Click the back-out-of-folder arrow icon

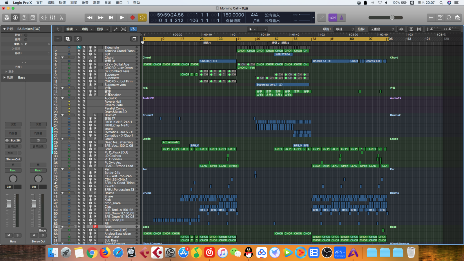coord(58,29)
